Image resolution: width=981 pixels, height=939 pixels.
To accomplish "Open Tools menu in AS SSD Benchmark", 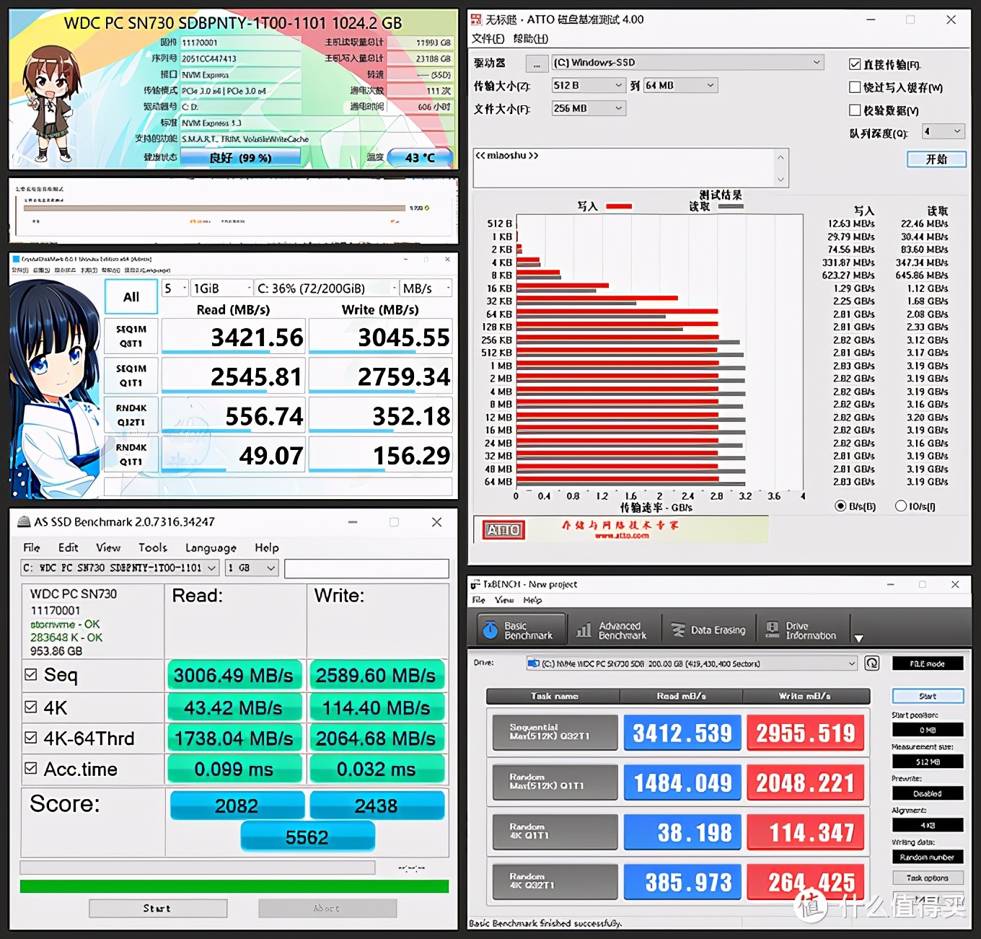I will [x=153, y=548].
